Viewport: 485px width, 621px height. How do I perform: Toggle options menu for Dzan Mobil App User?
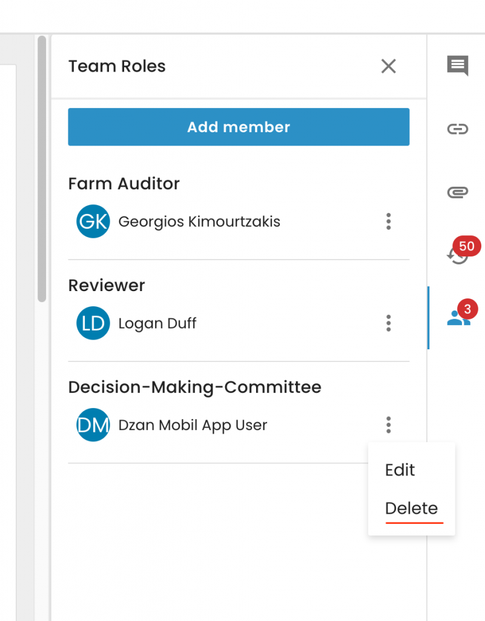389,425
